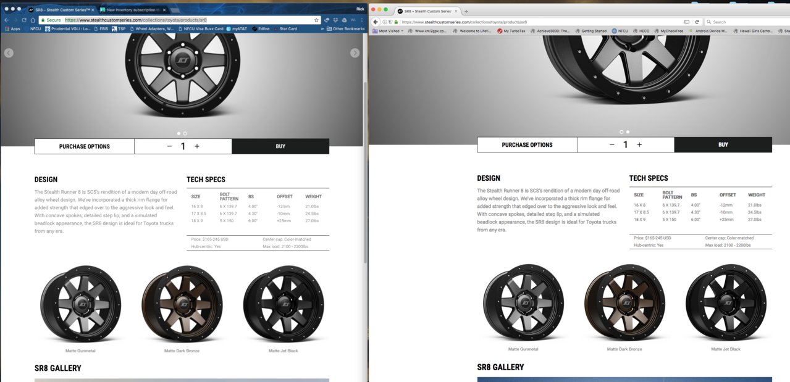Select second carousel dot in Chrome window

[185, 133]
